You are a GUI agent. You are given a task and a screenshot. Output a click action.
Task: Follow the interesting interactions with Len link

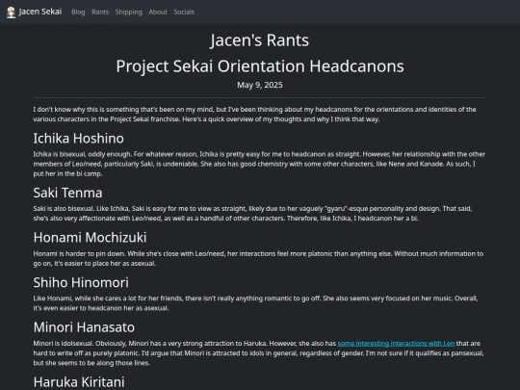(x=396, y=344)
